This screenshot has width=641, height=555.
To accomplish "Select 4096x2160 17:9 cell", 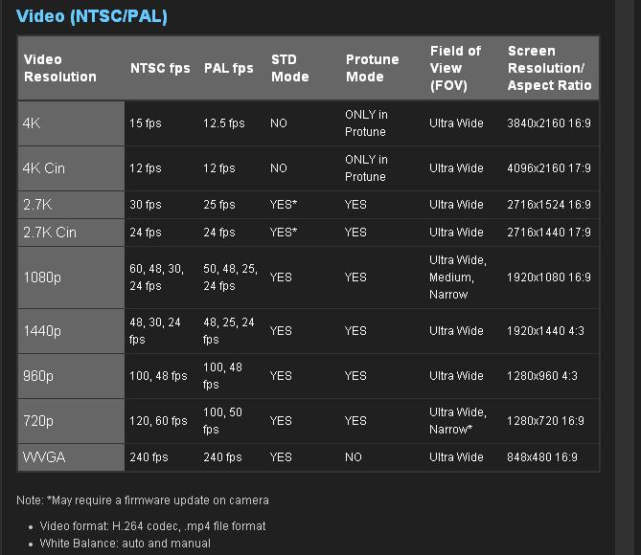I will pyautogui.click(x=549, y=168).
